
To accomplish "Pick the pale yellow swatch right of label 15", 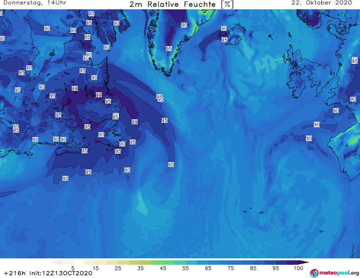I will pyautogui.click(x=101, y=262).
